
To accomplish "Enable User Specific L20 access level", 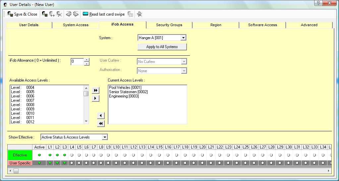I will tap(202, 163).
